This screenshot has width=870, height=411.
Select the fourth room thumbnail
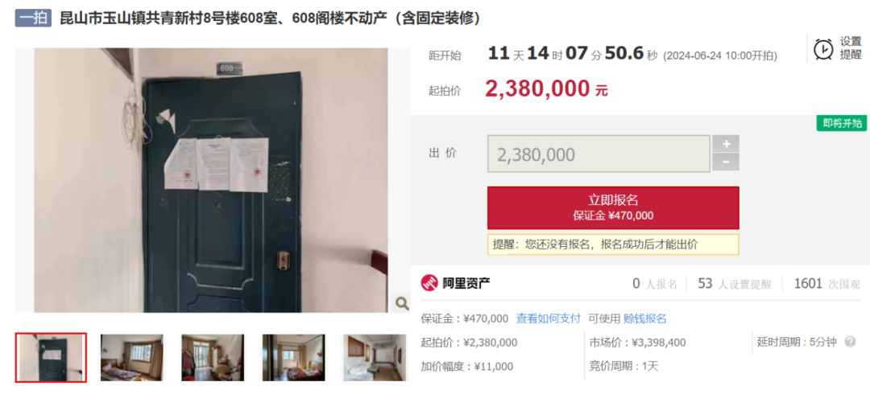(x=293, y=357)
